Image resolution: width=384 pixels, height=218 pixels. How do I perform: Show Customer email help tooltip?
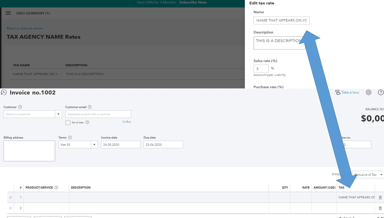point(90,107)
